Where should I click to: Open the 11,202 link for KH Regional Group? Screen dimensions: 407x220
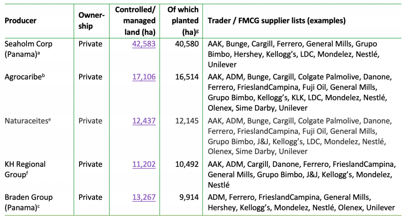click(x=144, y=164)
